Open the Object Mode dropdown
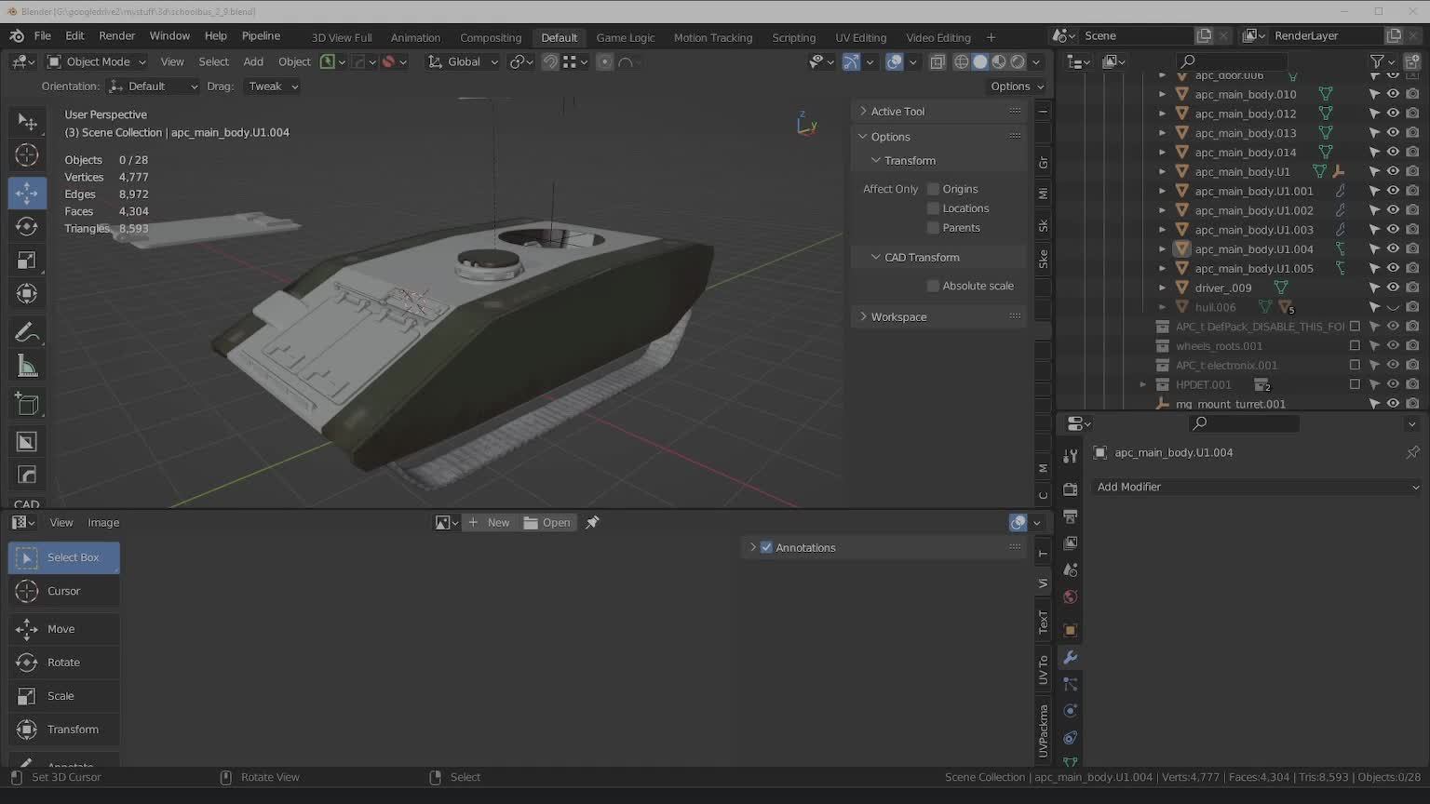1430x804 pixels. (x=97, y=61)
